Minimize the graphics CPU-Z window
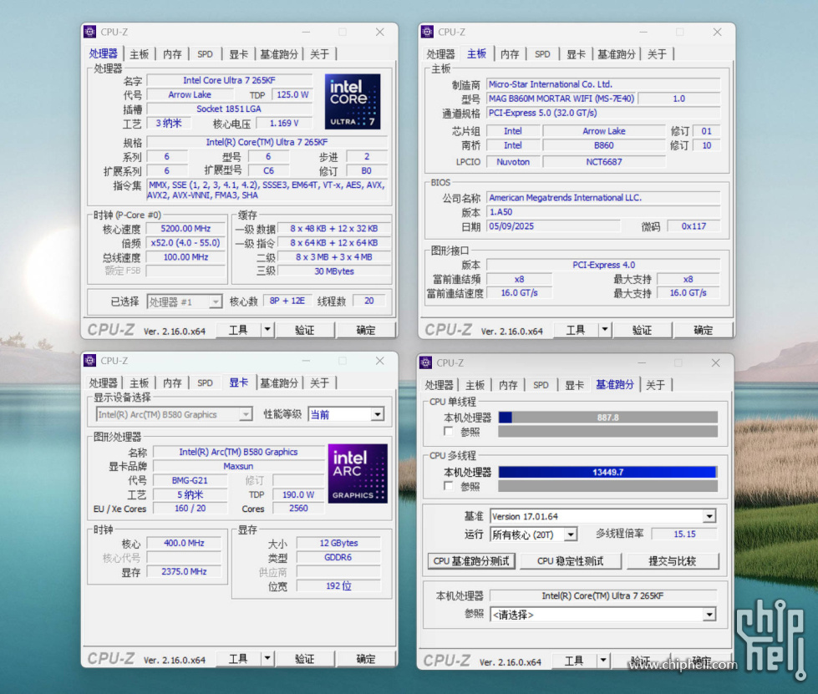The width and height of the screenshot is (818, 694). pos(306,360)
